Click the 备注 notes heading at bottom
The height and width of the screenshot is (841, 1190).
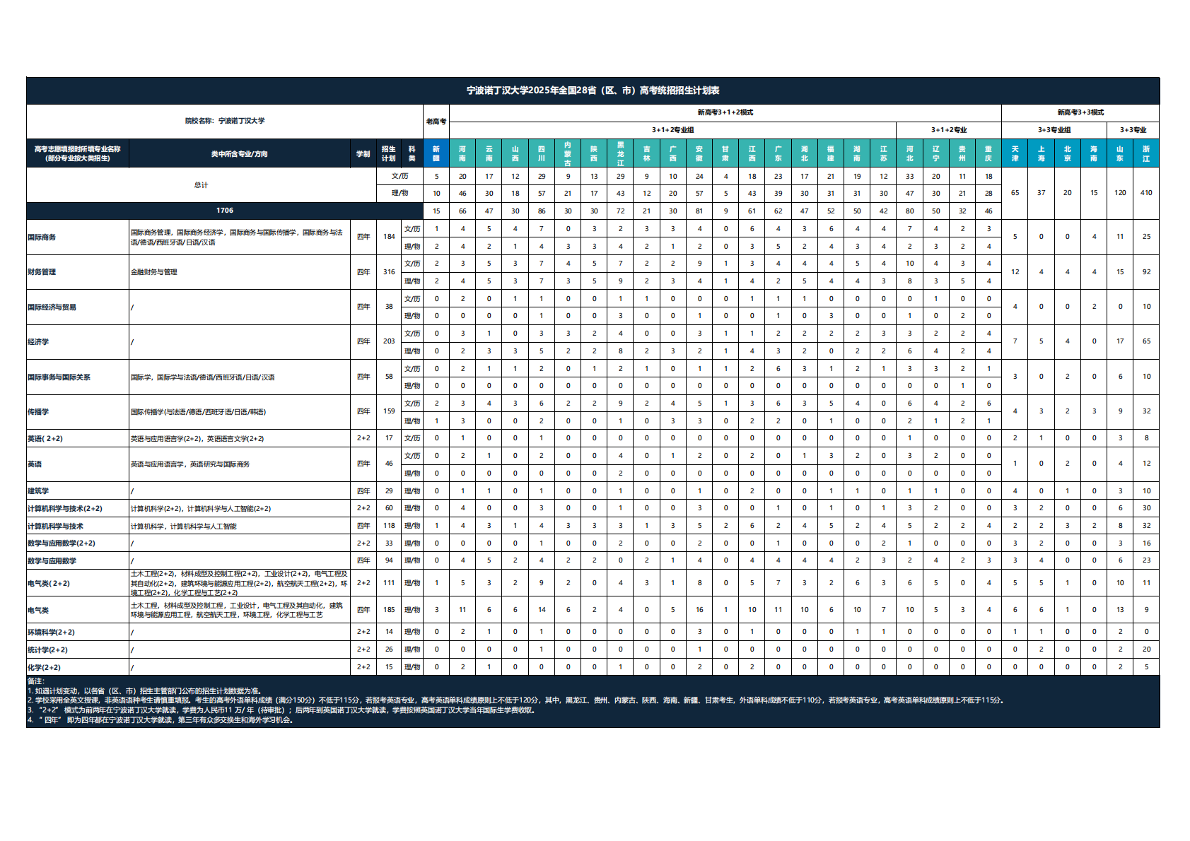(x=35, y=681)
